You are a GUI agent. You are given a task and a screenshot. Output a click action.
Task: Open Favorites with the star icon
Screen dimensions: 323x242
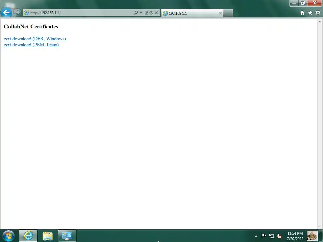click(310, 13)
